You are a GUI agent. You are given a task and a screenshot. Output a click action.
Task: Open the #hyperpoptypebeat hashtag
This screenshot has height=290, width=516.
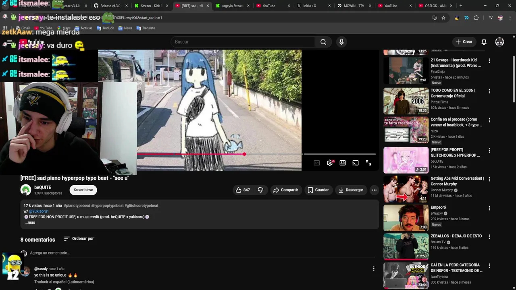(107, 205)
